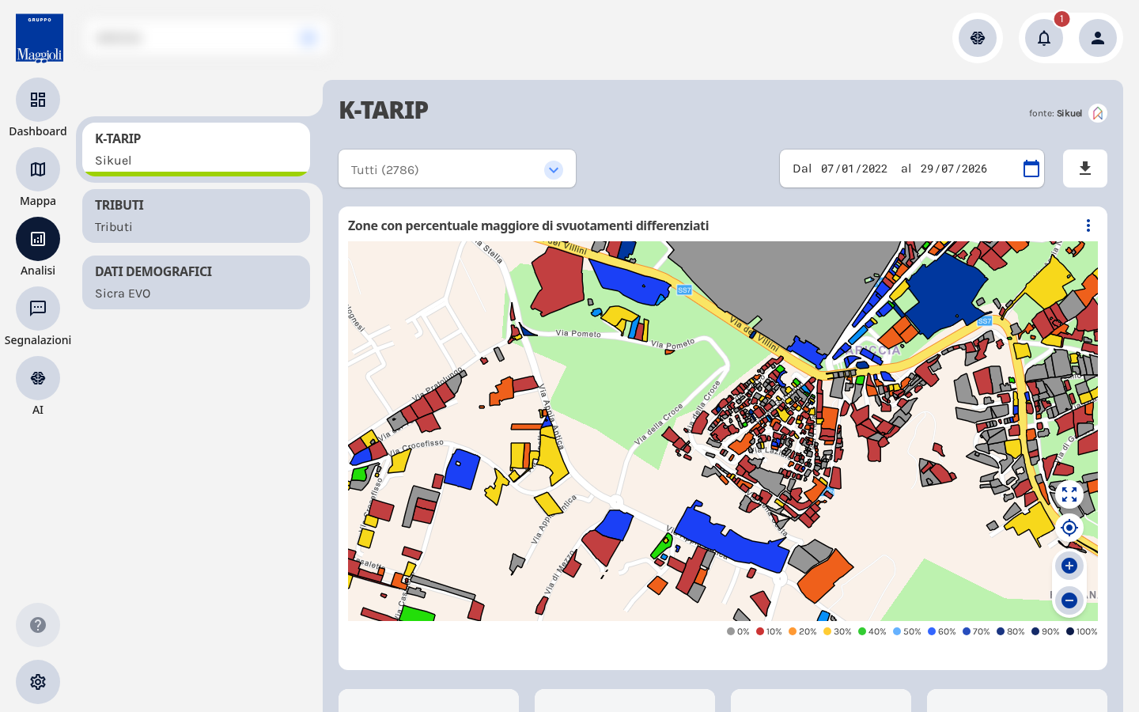Open the Segnalazioni chat icon
Screen dimensions: 1139x712
38,309
